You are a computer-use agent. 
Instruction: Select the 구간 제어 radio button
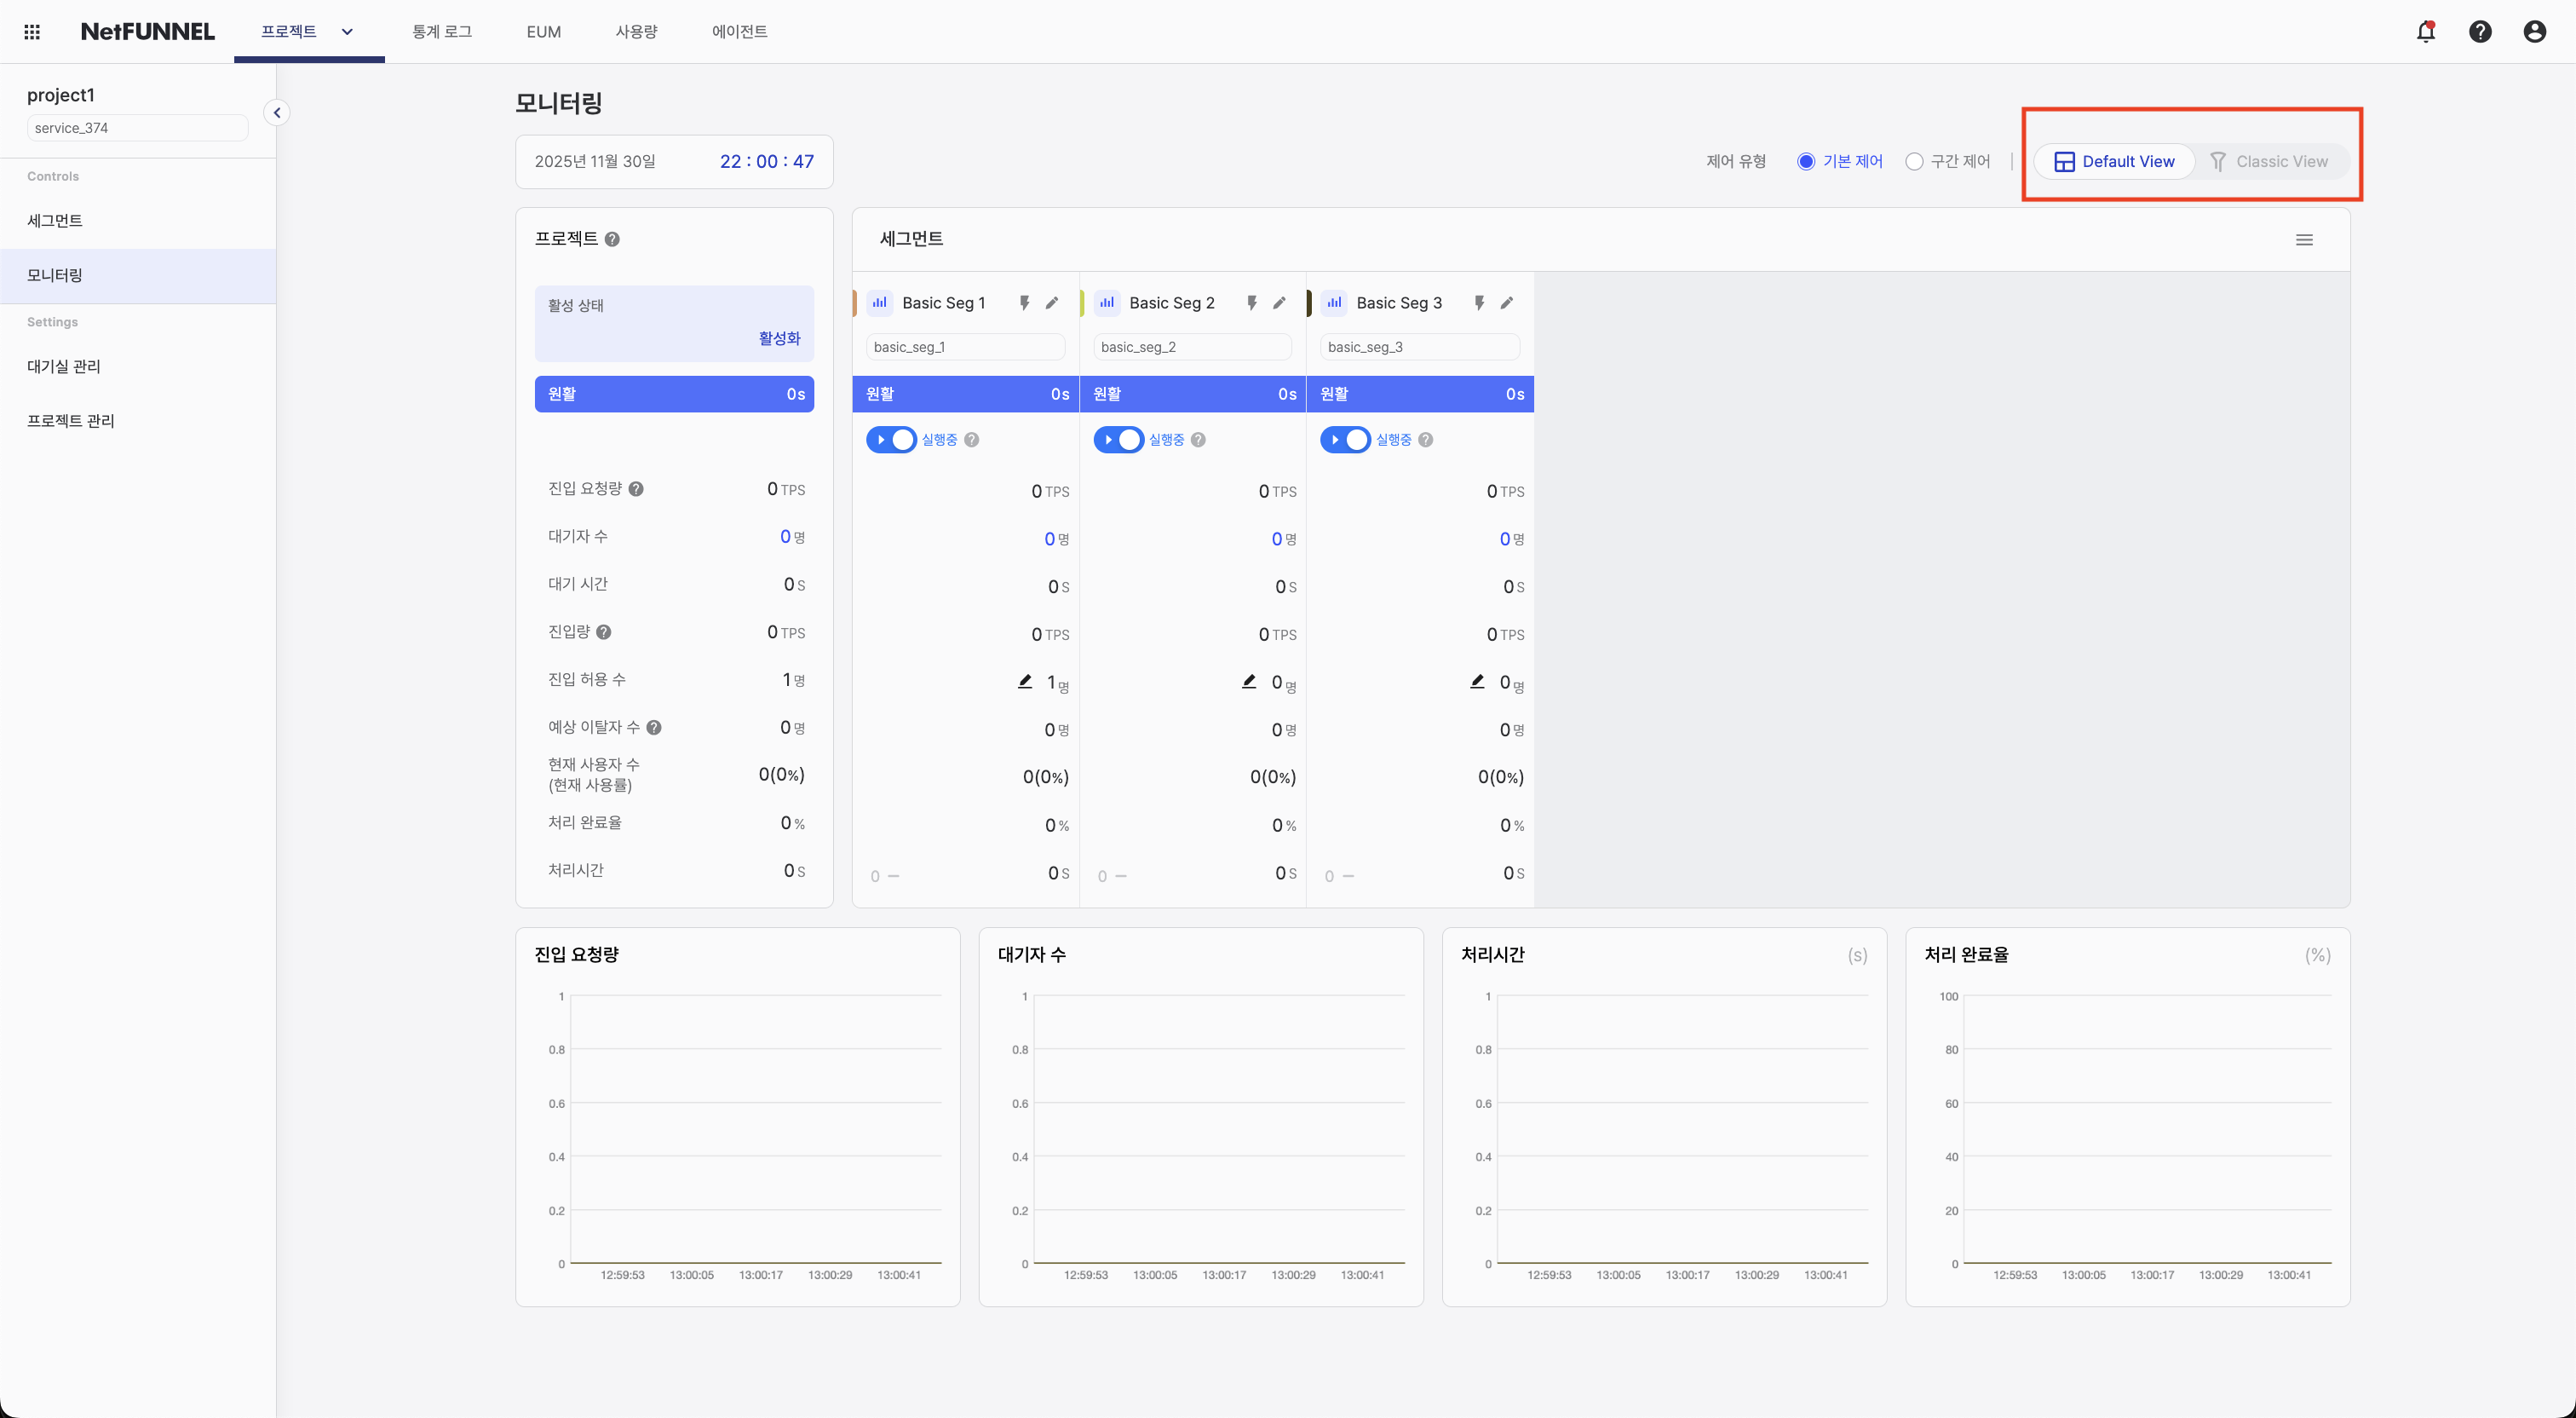1913,161
